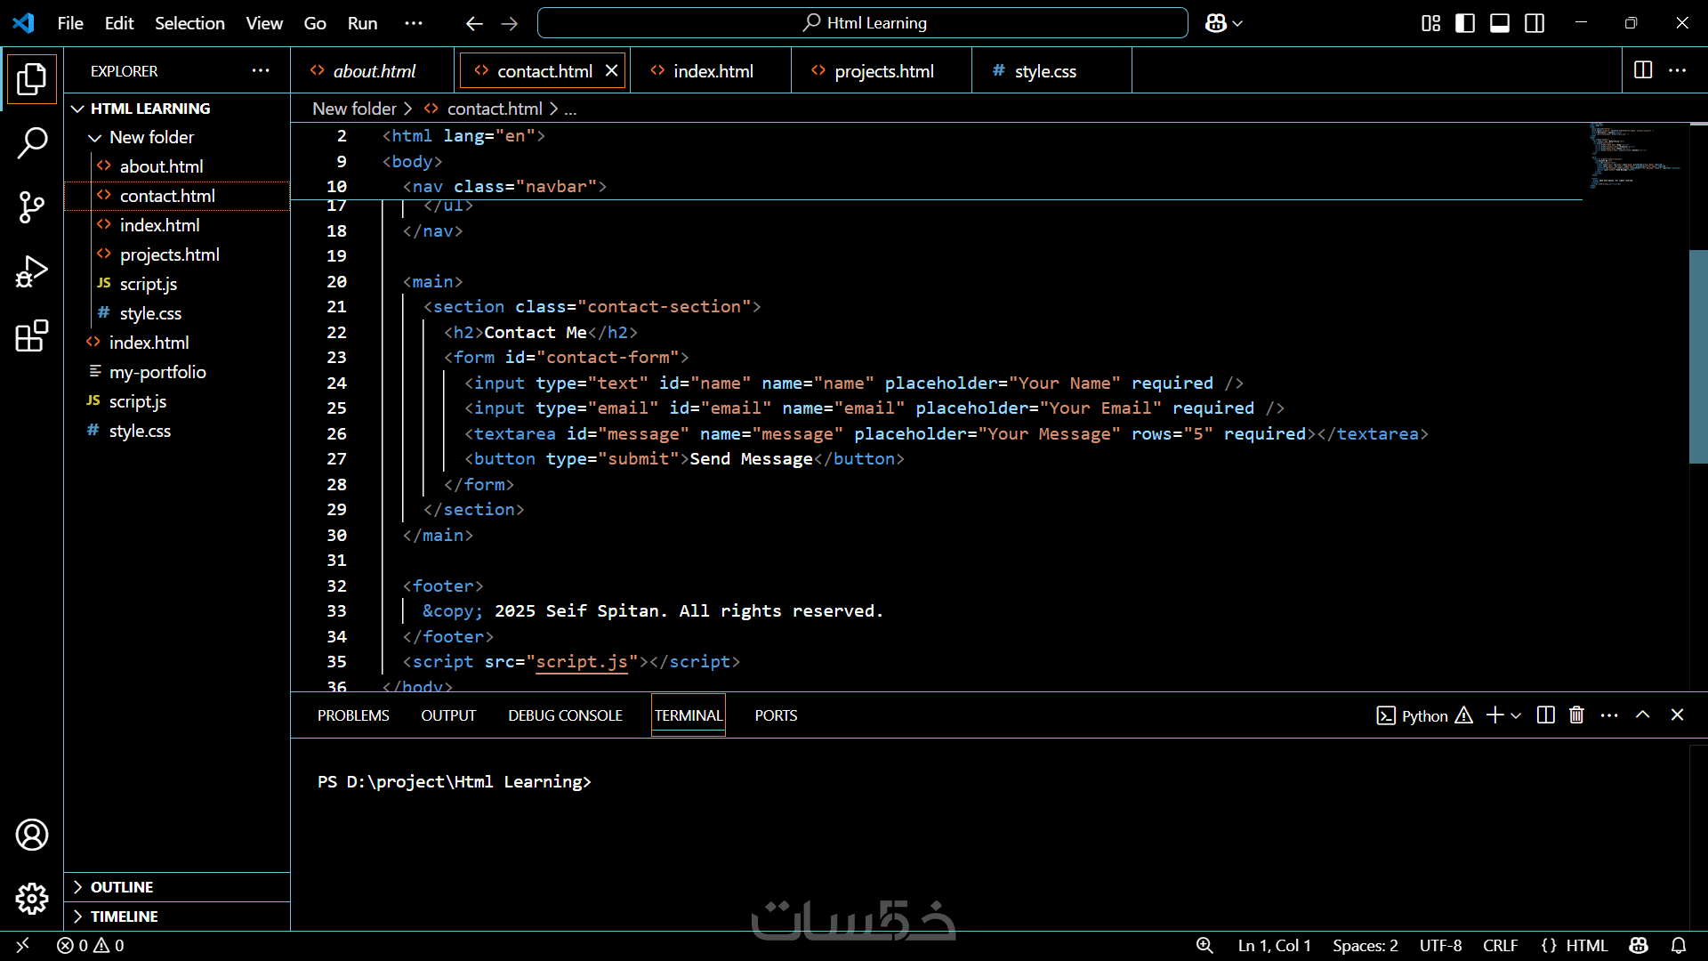Open the Source Control view
Image resolution: width=1708 pixels, height=961 pixels.
32,207
